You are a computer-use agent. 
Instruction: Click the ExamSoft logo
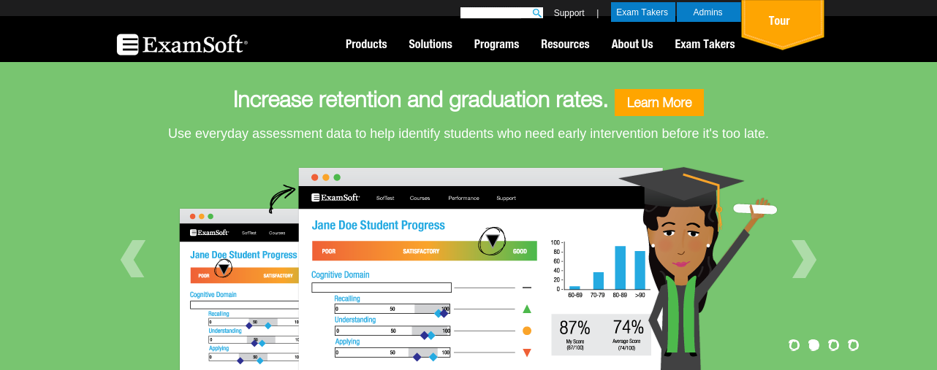(x=182, y=45)
